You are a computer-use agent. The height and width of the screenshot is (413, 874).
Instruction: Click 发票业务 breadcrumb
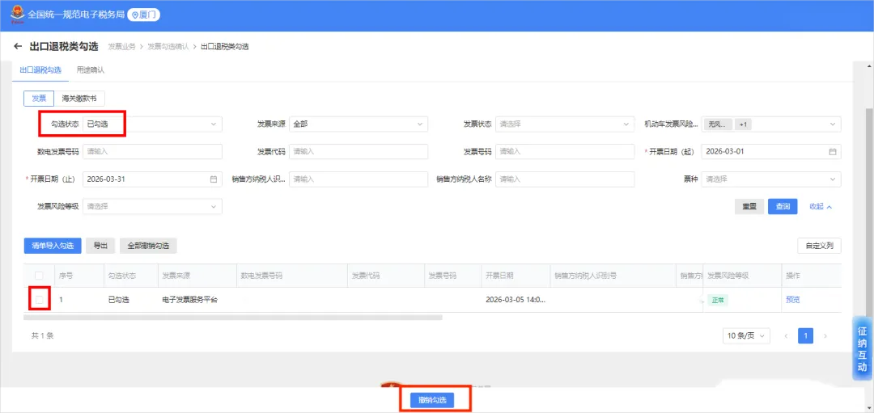(x=121, y=47)
